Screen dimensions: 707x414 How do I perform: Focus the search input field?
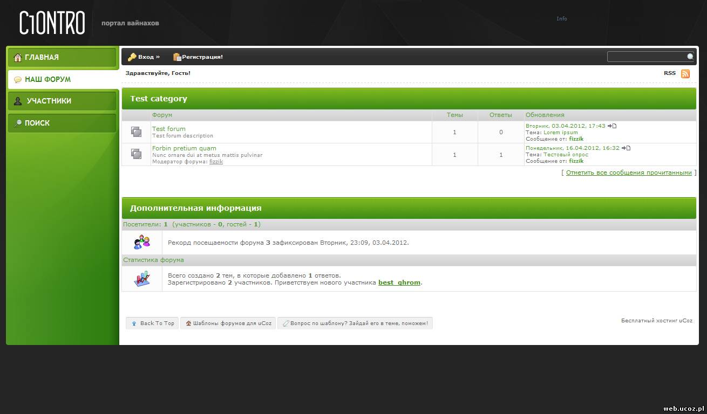tap(646, 57)
